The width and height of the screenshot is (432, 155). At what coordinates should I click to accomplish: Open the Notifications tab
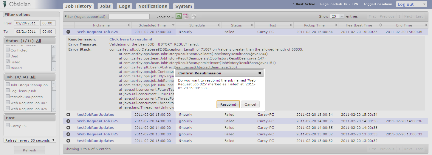point(152,6)
